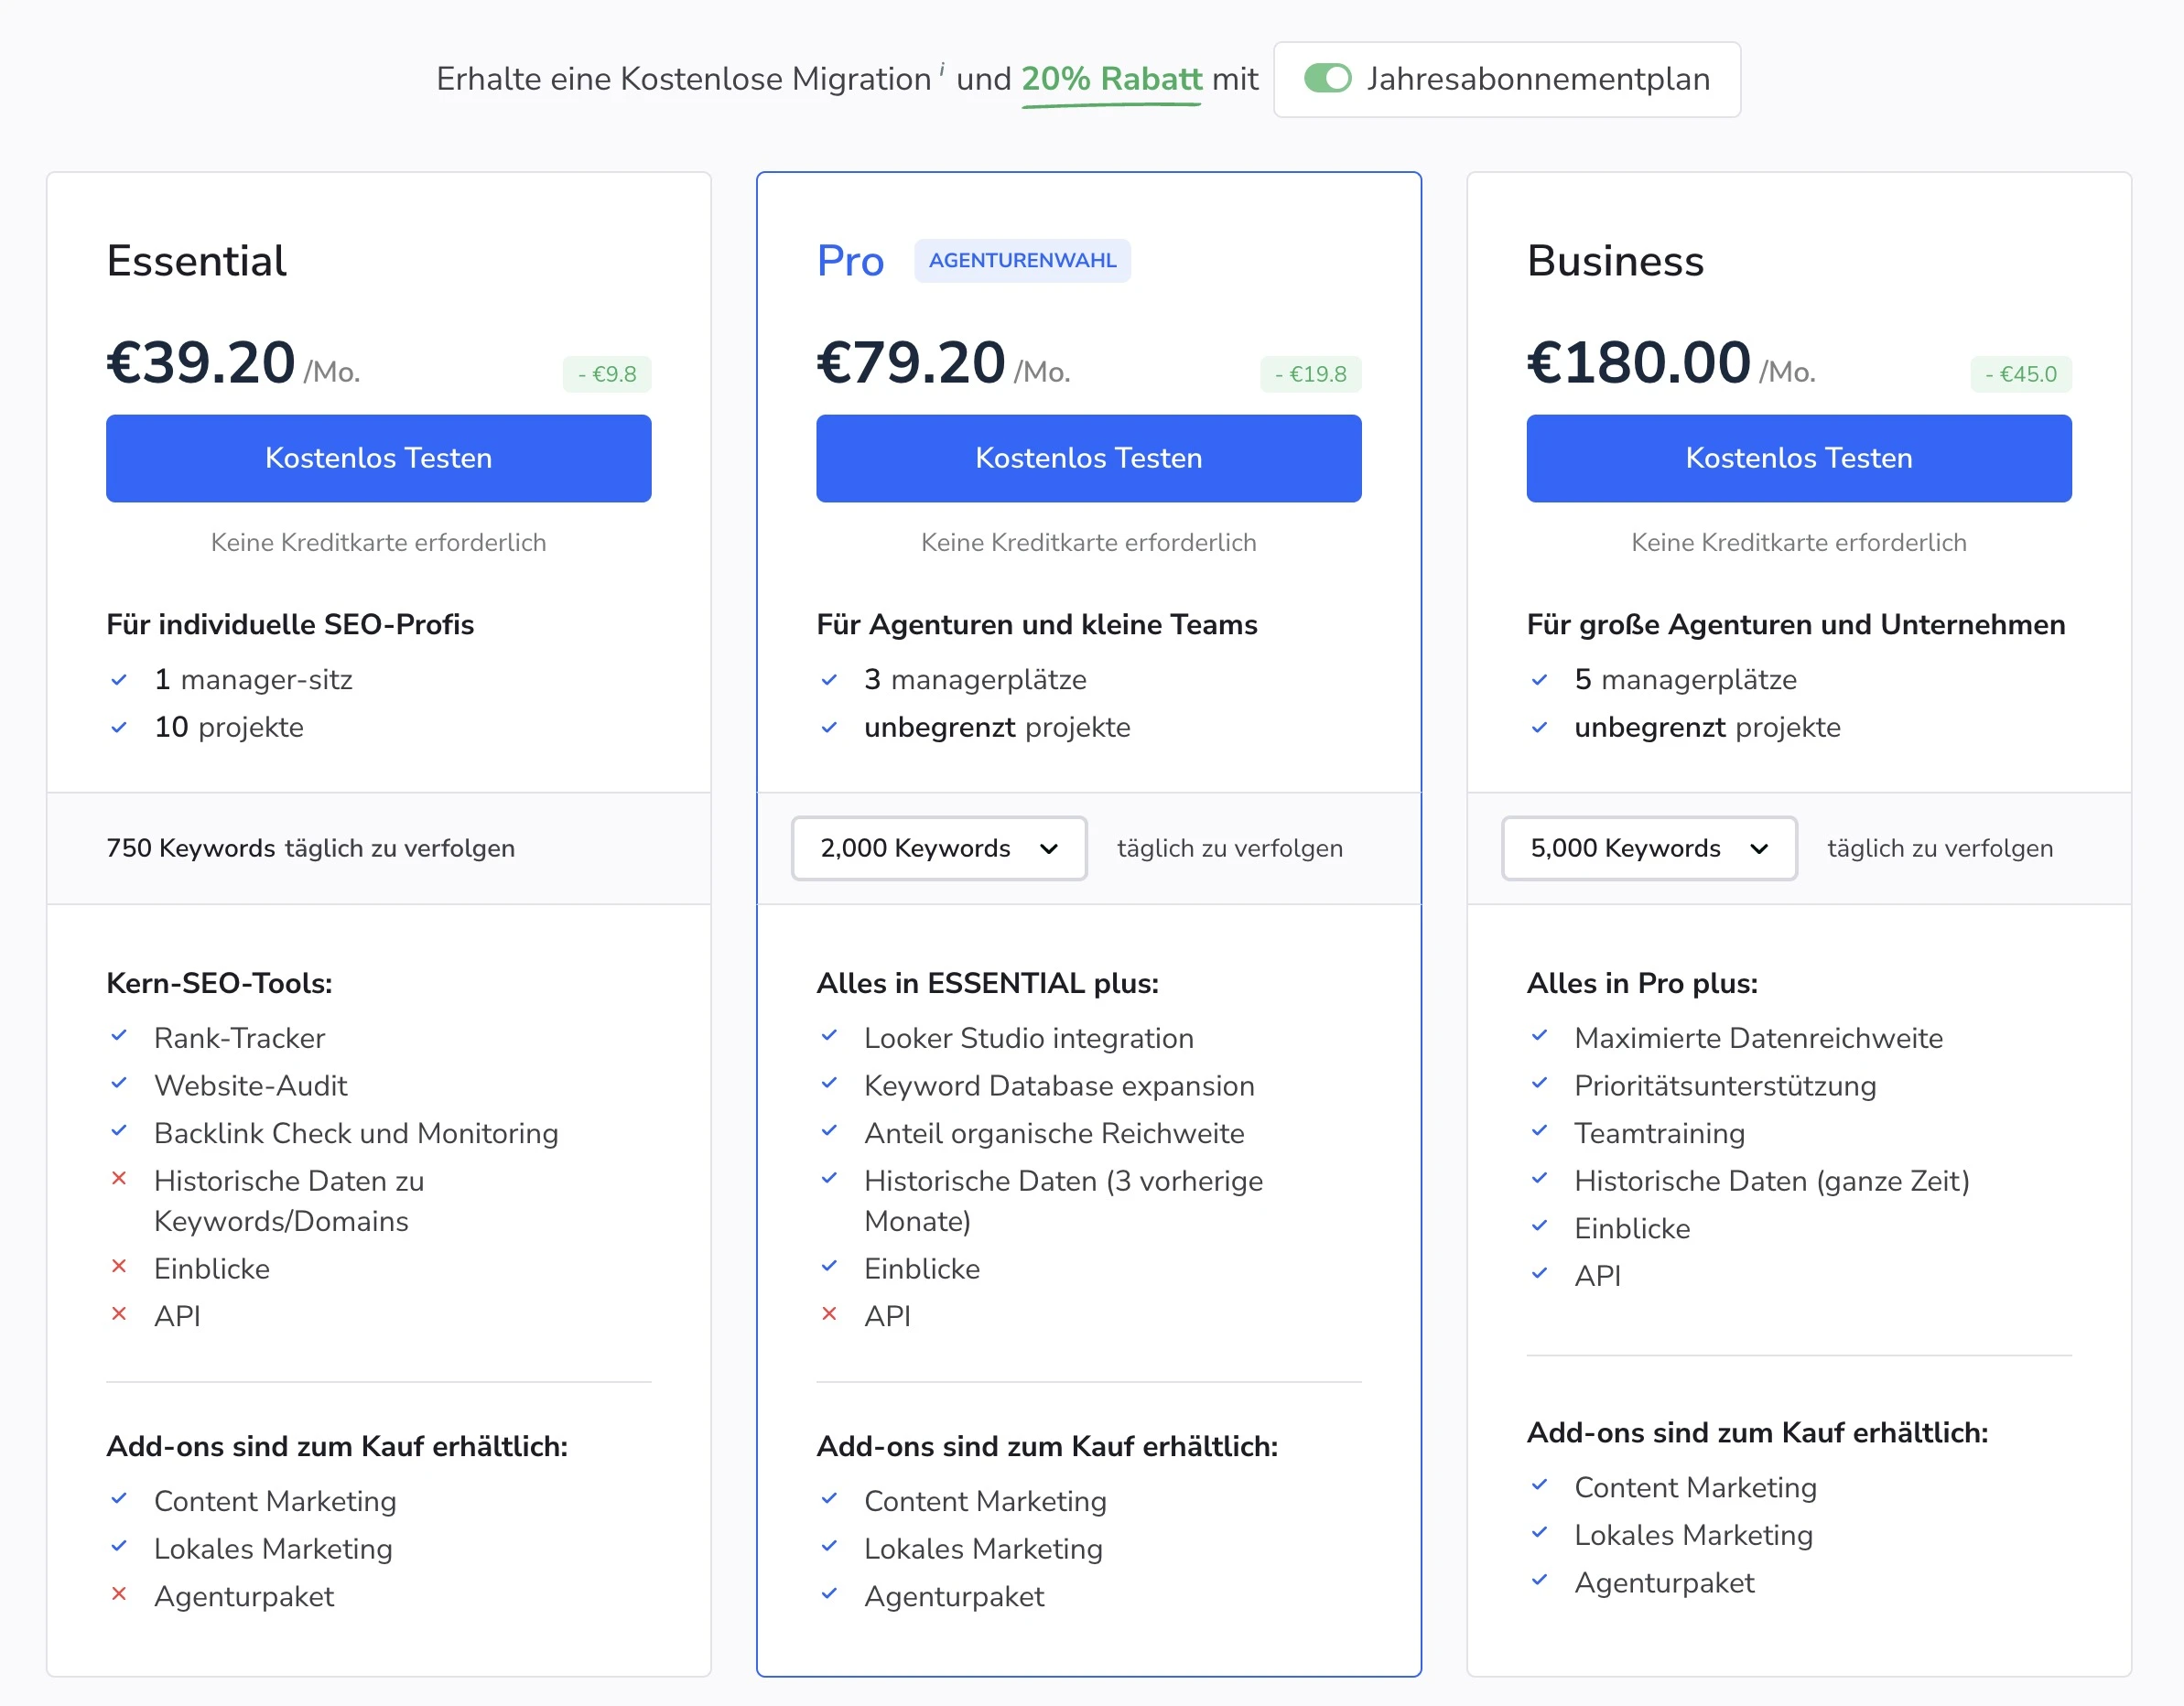Viewport: 2184px width, 1706px height.
Task: Click the Business discount badge -€45.0
Action: tap(2020, 374)
